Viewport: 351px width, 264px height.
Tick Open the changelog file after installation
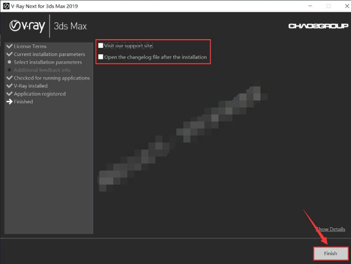click(x=101, y=57)
